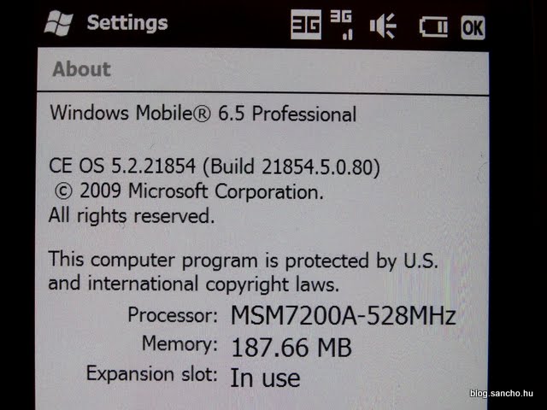This screenshot has width=547, height=410.
Task: Tap the Processor label
Action: point(173,315)
